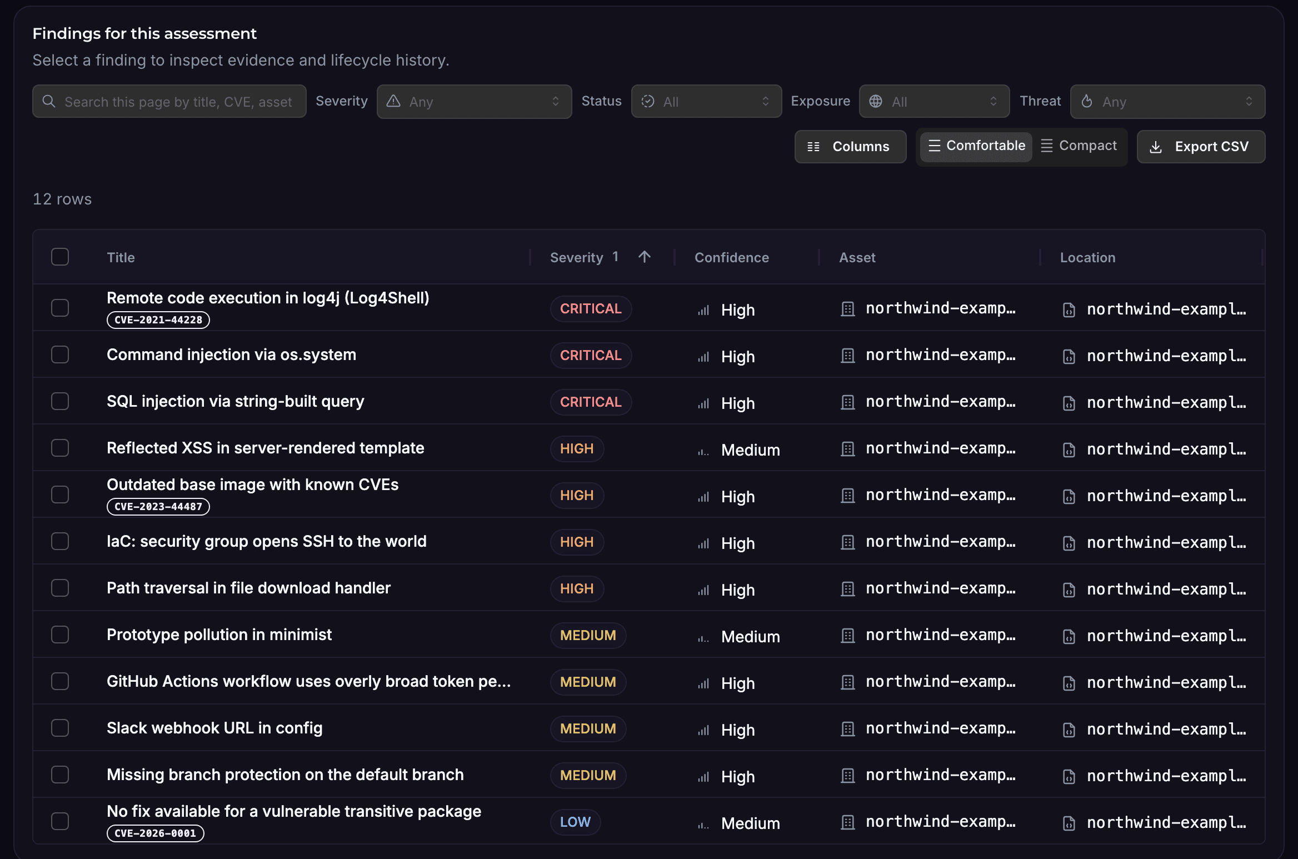This screenshot has height=859, width=1298.
Task: Click confidence bars icon in Log4Shell row
Action: coord(703,310)
